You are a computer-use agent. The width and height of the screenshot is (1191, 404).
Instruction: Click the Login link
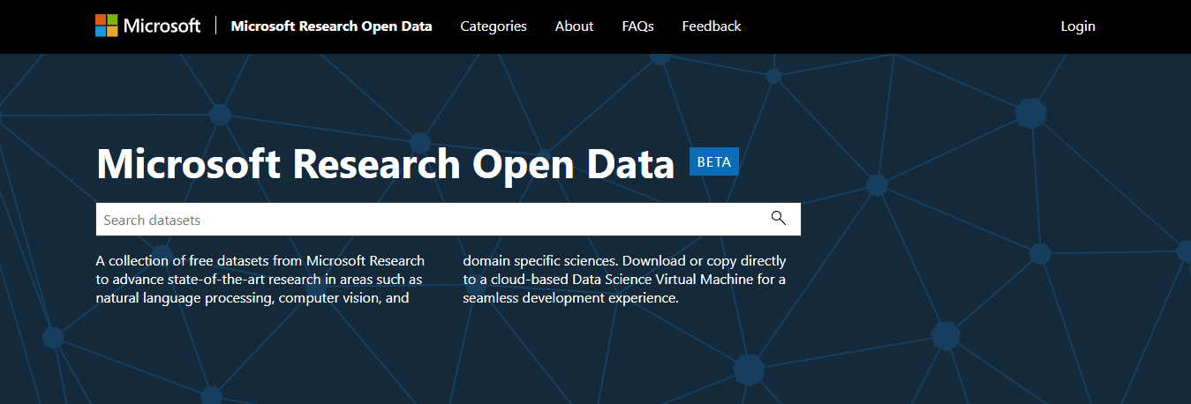(x=1078, y=26)
